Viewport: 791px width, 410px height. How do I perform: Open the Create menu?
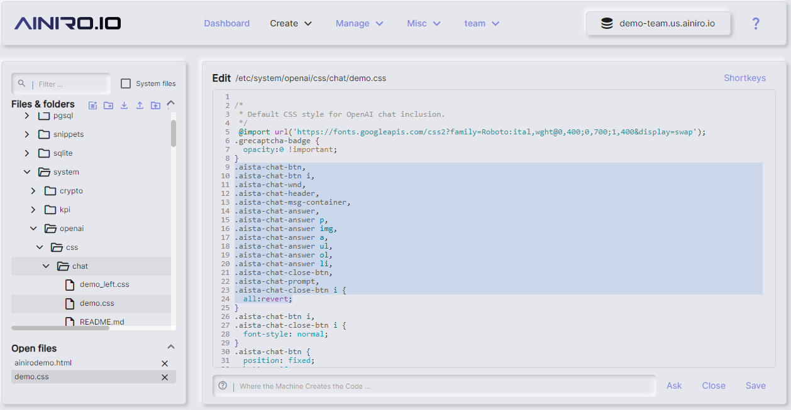[x=291, y=23]
